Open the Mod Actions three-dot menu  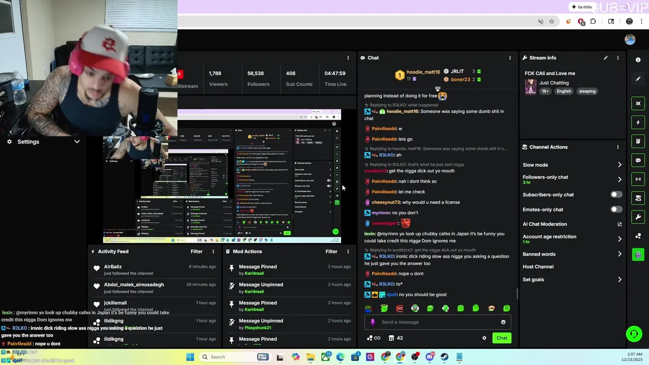[348, 251]
